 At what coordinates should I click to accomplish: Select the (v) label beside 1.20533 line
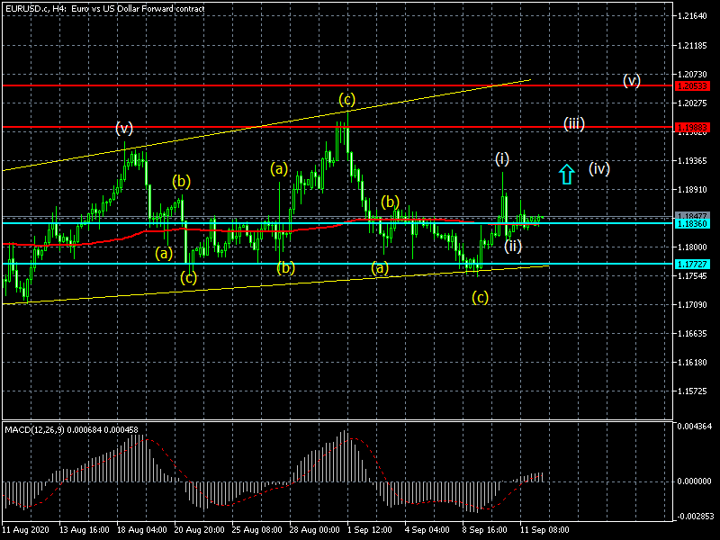(632, 81)
